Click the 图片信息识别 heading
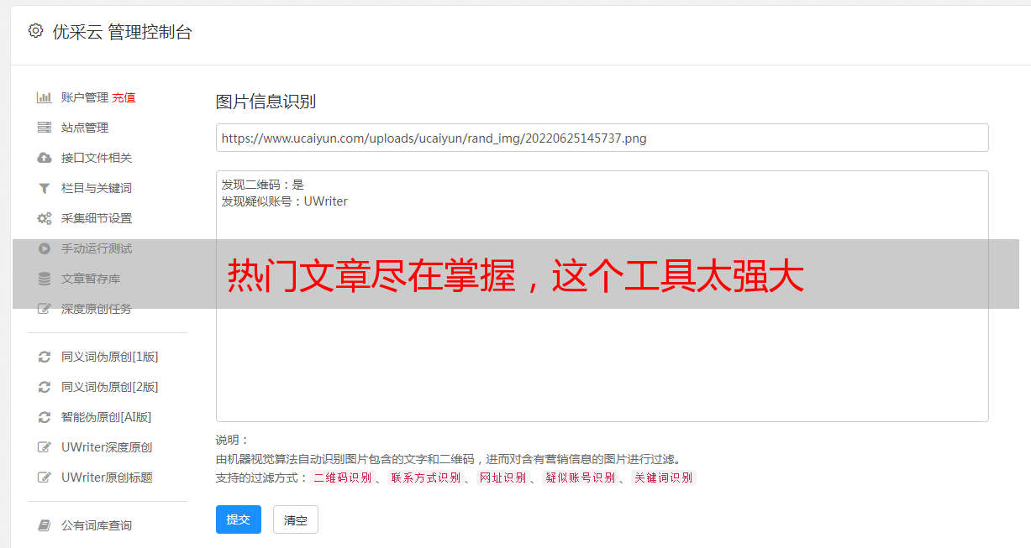 tap(266, 102)
